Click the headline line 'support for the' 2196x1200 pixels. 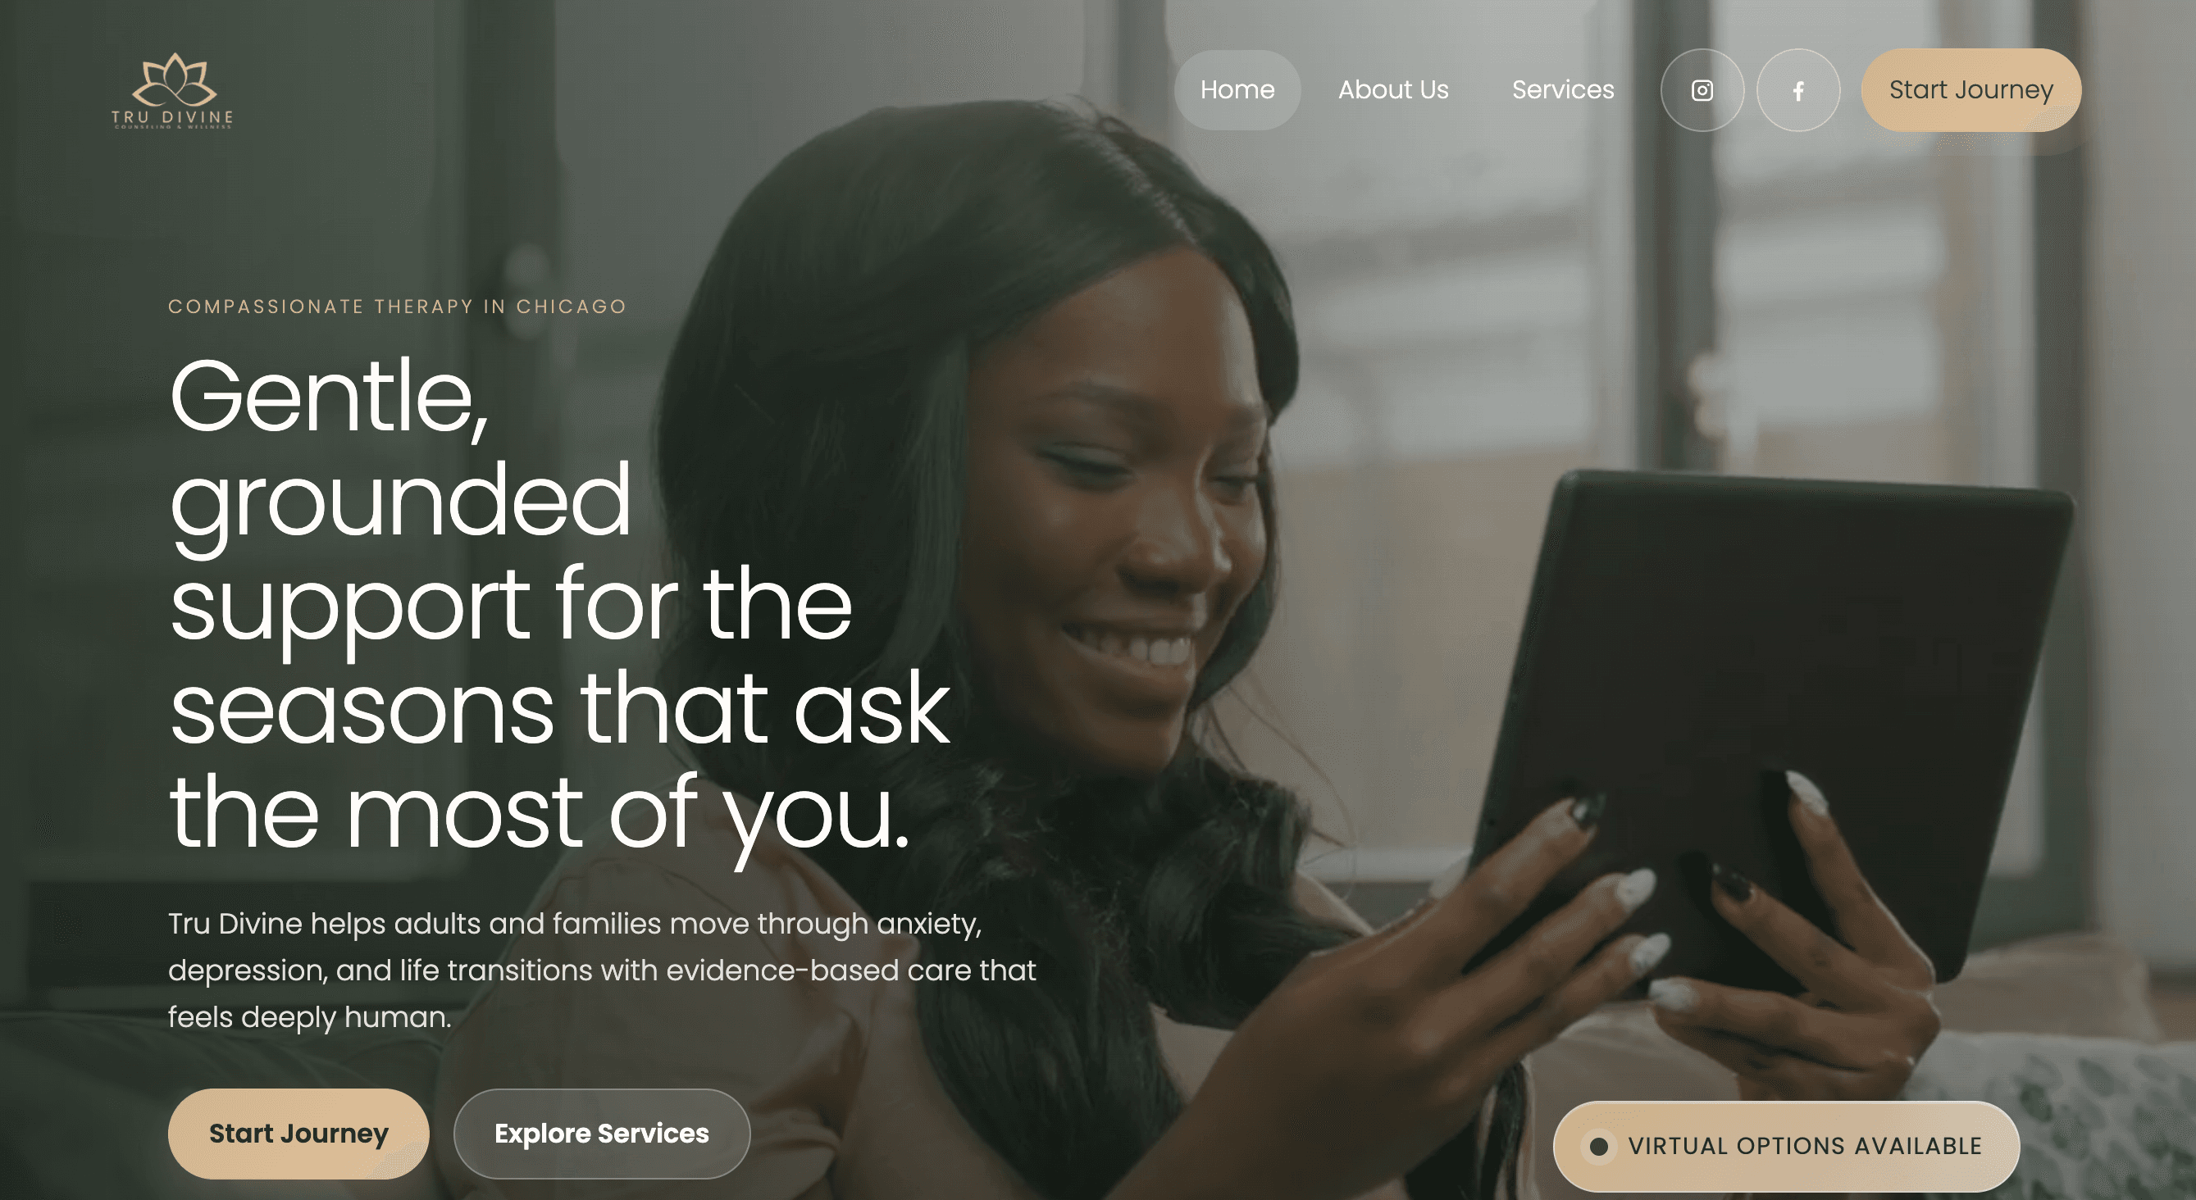tap(511, 605)
